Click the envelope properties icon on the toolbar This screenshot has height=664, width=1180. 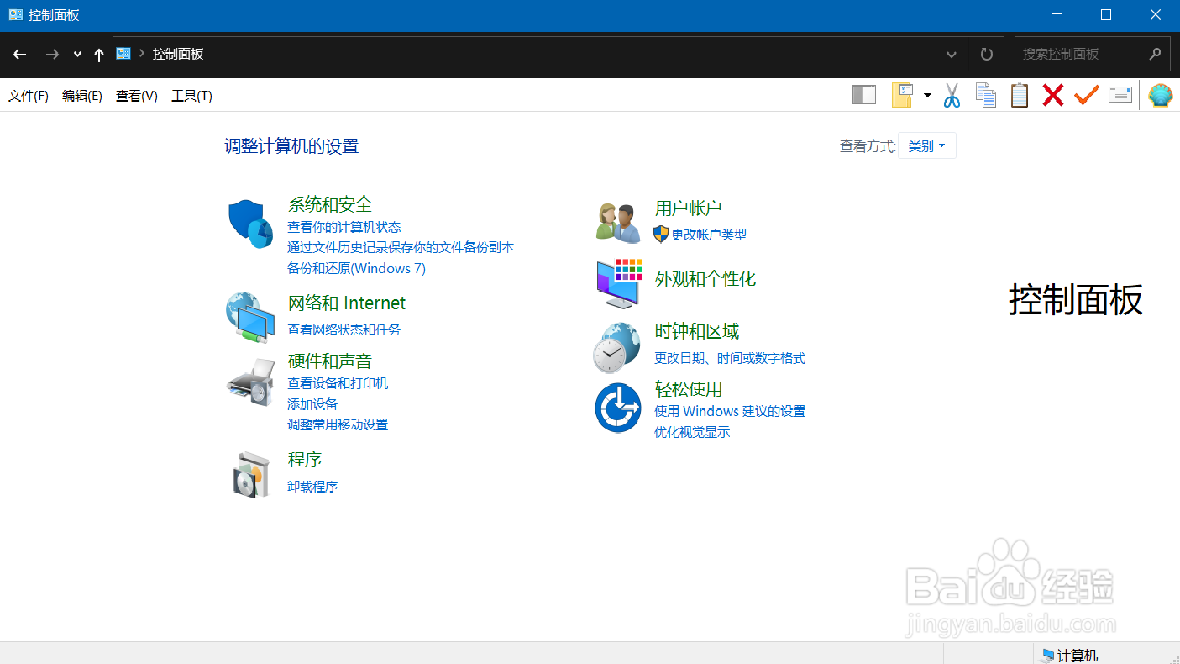tap(1120, 95)
